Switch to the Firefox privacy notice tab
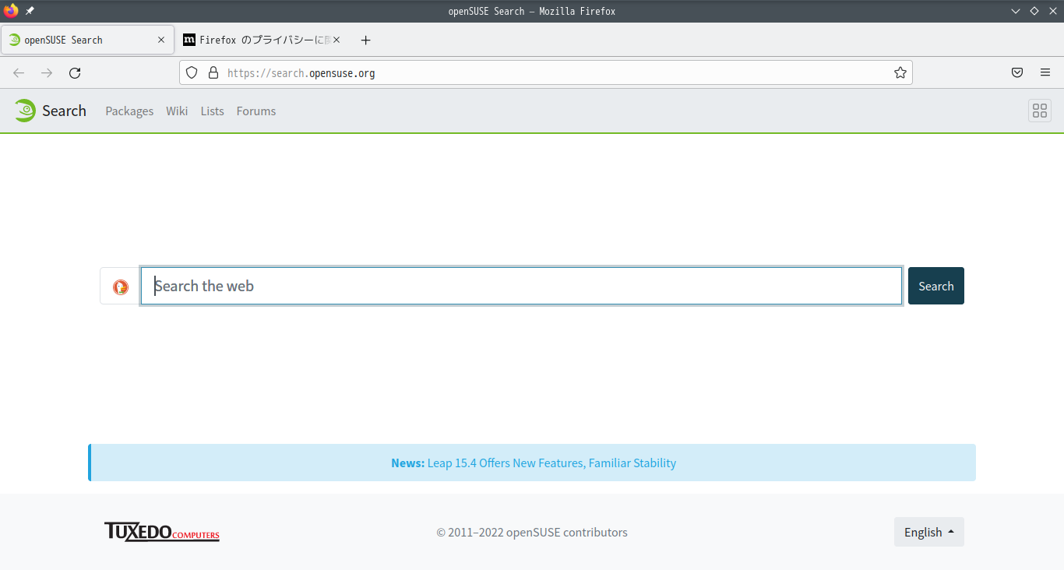Viewport: 1064px width, 570px height. pos(262,40)
